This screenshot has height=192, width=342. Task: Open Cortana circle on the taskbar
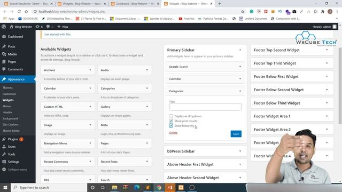[x=92, y=187]
